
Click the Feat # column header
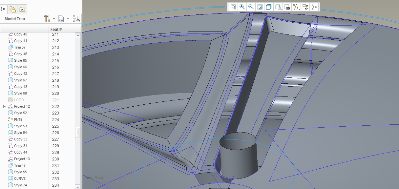tap(56, 29)
